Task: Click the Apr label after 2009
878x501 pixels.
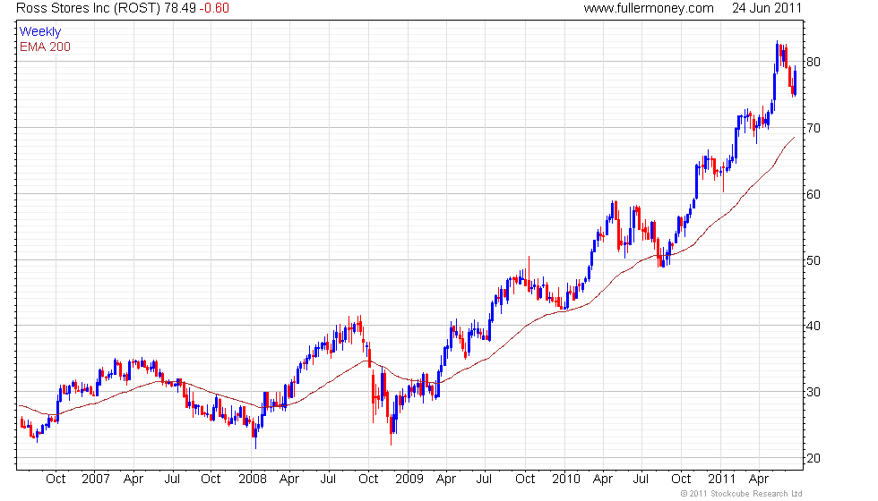Action: point(446,479)
